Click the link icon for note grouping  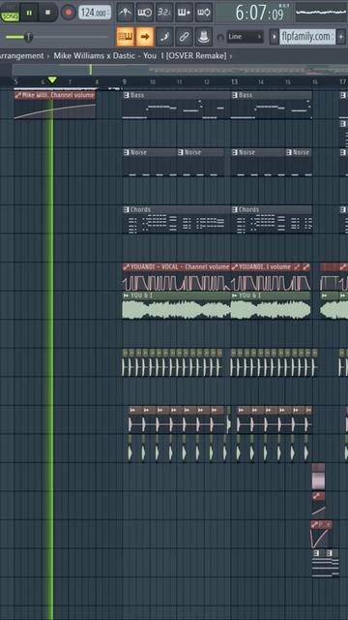click(x=185, y=37)
